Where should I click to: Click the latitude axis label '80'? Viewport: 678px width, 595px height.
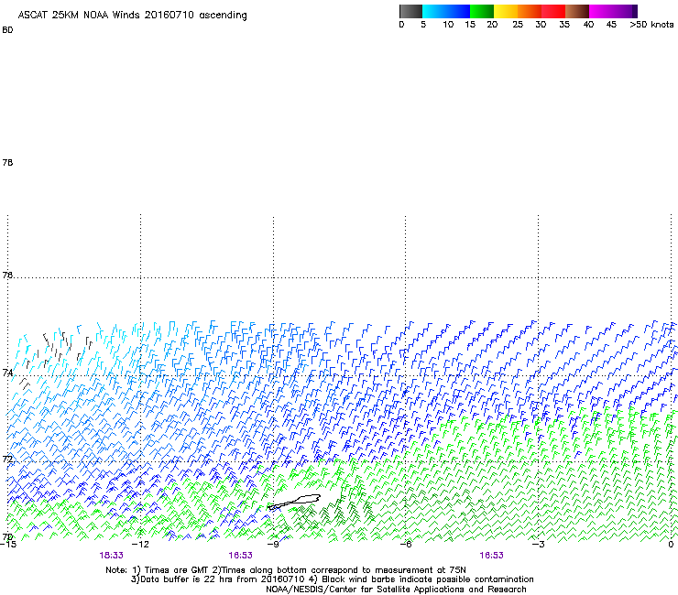click(7, 30)
